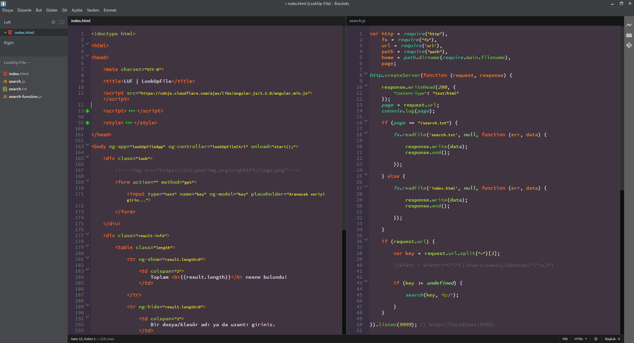This screenshot has width=634, height=343.
Task: Expand folded script block at line 13
Action: tap(88, 111)
